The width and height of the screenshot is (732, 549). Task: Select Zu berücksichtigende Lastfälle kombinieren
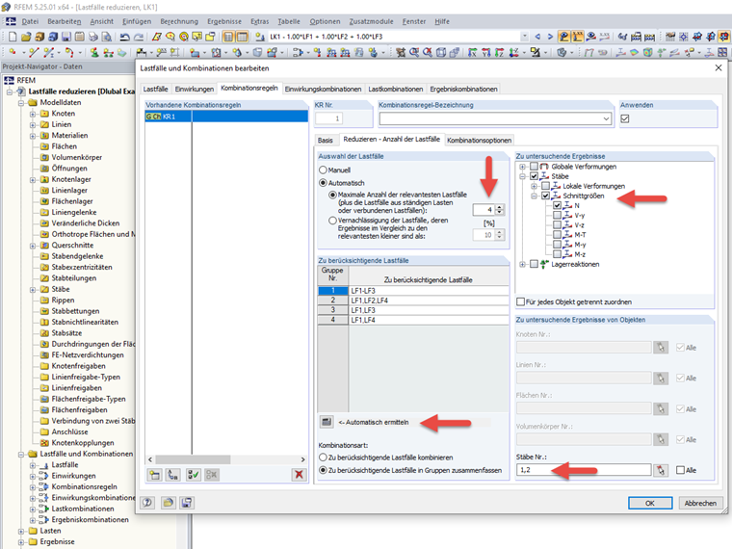pyautogui.click(x=323, y=457)
